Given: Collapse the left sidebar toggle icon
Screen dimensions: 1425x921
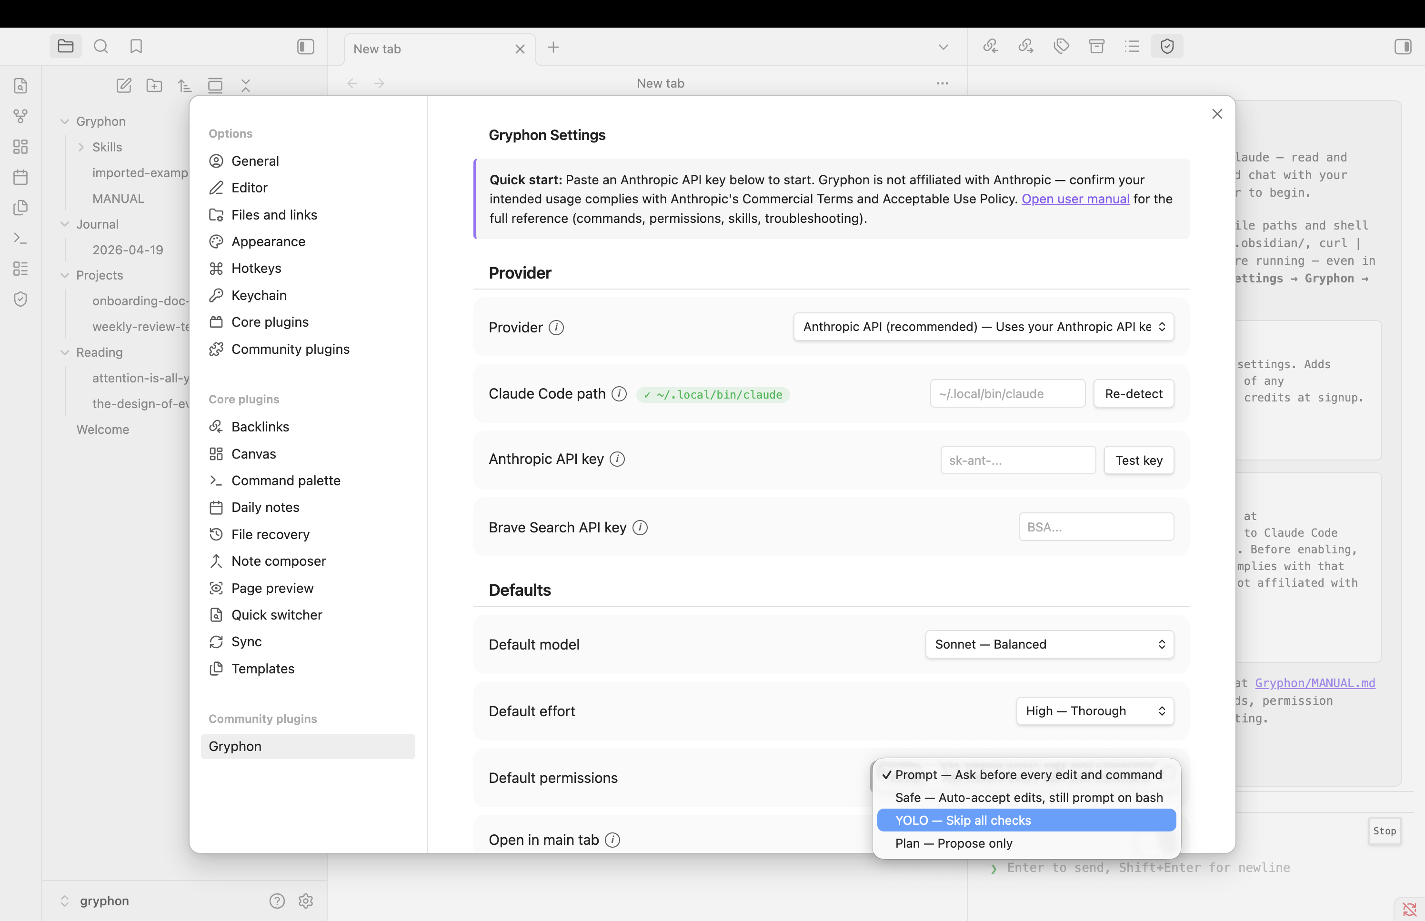Looking at the screenshot, I should pos(306,47).
